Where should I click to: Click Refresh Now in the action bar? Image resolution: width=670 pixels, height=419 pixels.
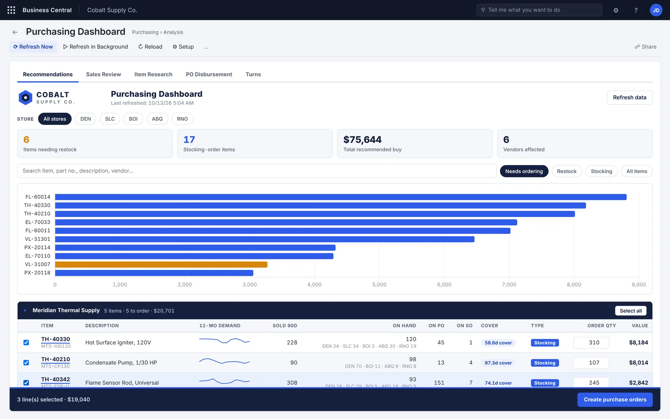33,47
